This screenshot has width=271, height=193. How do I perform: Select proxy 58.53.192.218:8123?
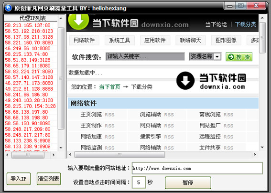29,31
